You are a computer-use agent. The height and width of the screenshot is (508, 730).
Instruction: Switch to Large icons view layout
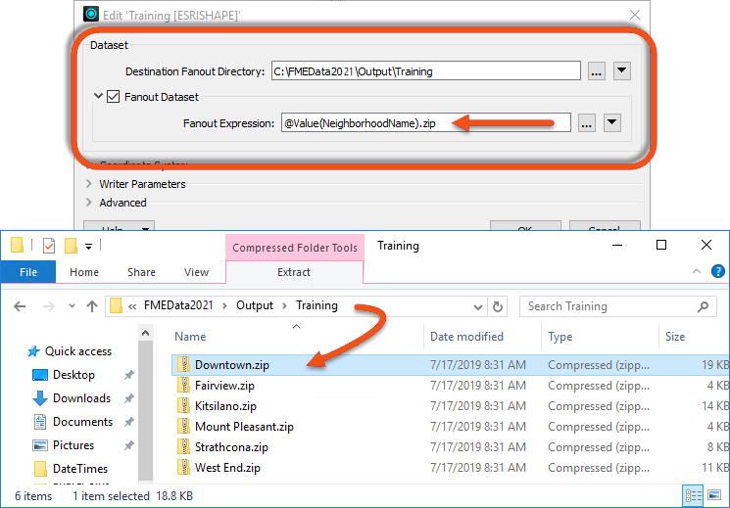click(714, 496)
